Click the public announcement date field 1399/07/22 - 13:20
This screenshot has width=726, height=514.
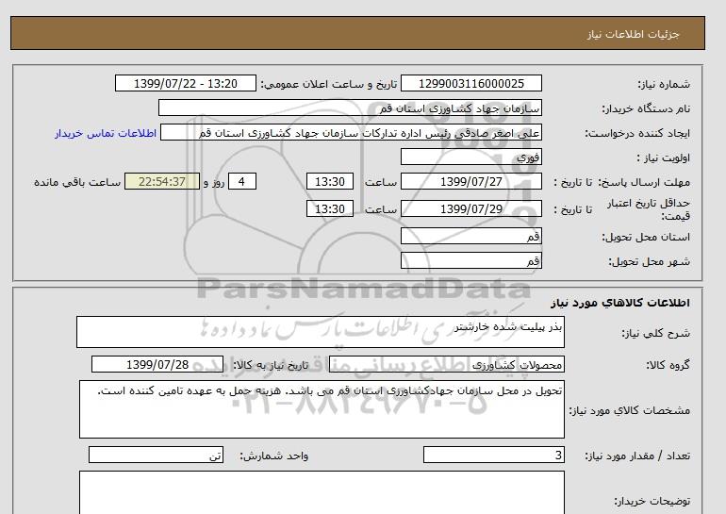(x=185, y=83)
